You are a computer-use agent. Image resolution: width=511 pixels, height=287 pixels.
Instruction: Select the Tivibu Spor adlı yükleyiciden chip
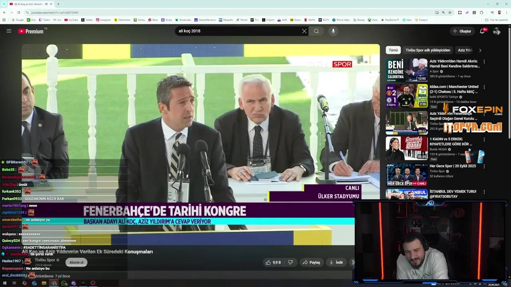tap(428, 50)
